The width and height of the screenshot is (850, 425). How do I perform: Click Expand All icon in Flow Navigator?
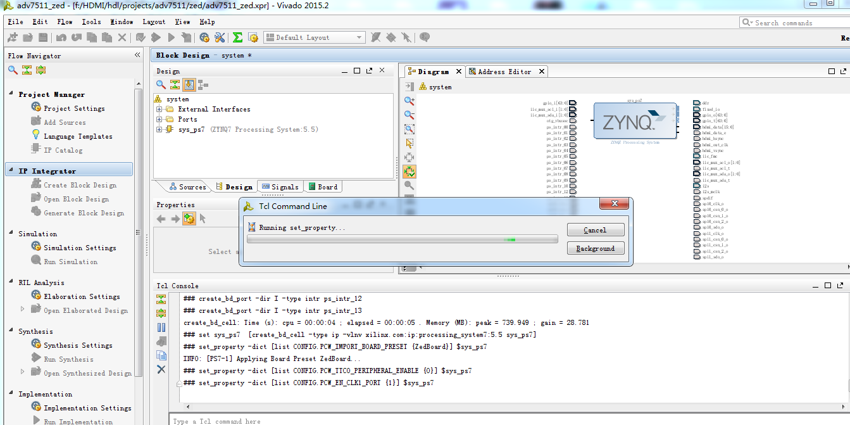pyautogui.click(x=41, y=70)
